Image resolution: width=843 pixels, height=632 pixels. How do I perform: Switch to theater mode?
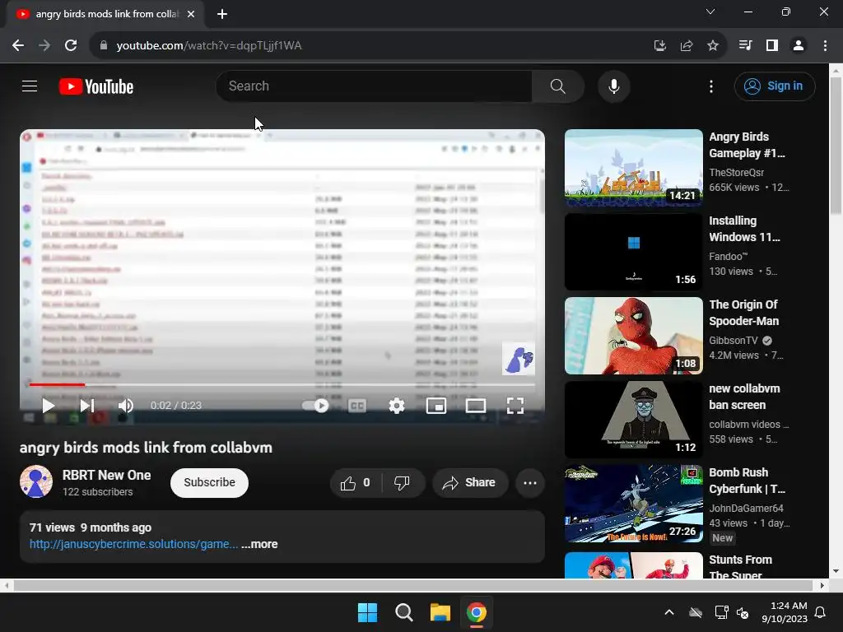(x=475, y=406)
